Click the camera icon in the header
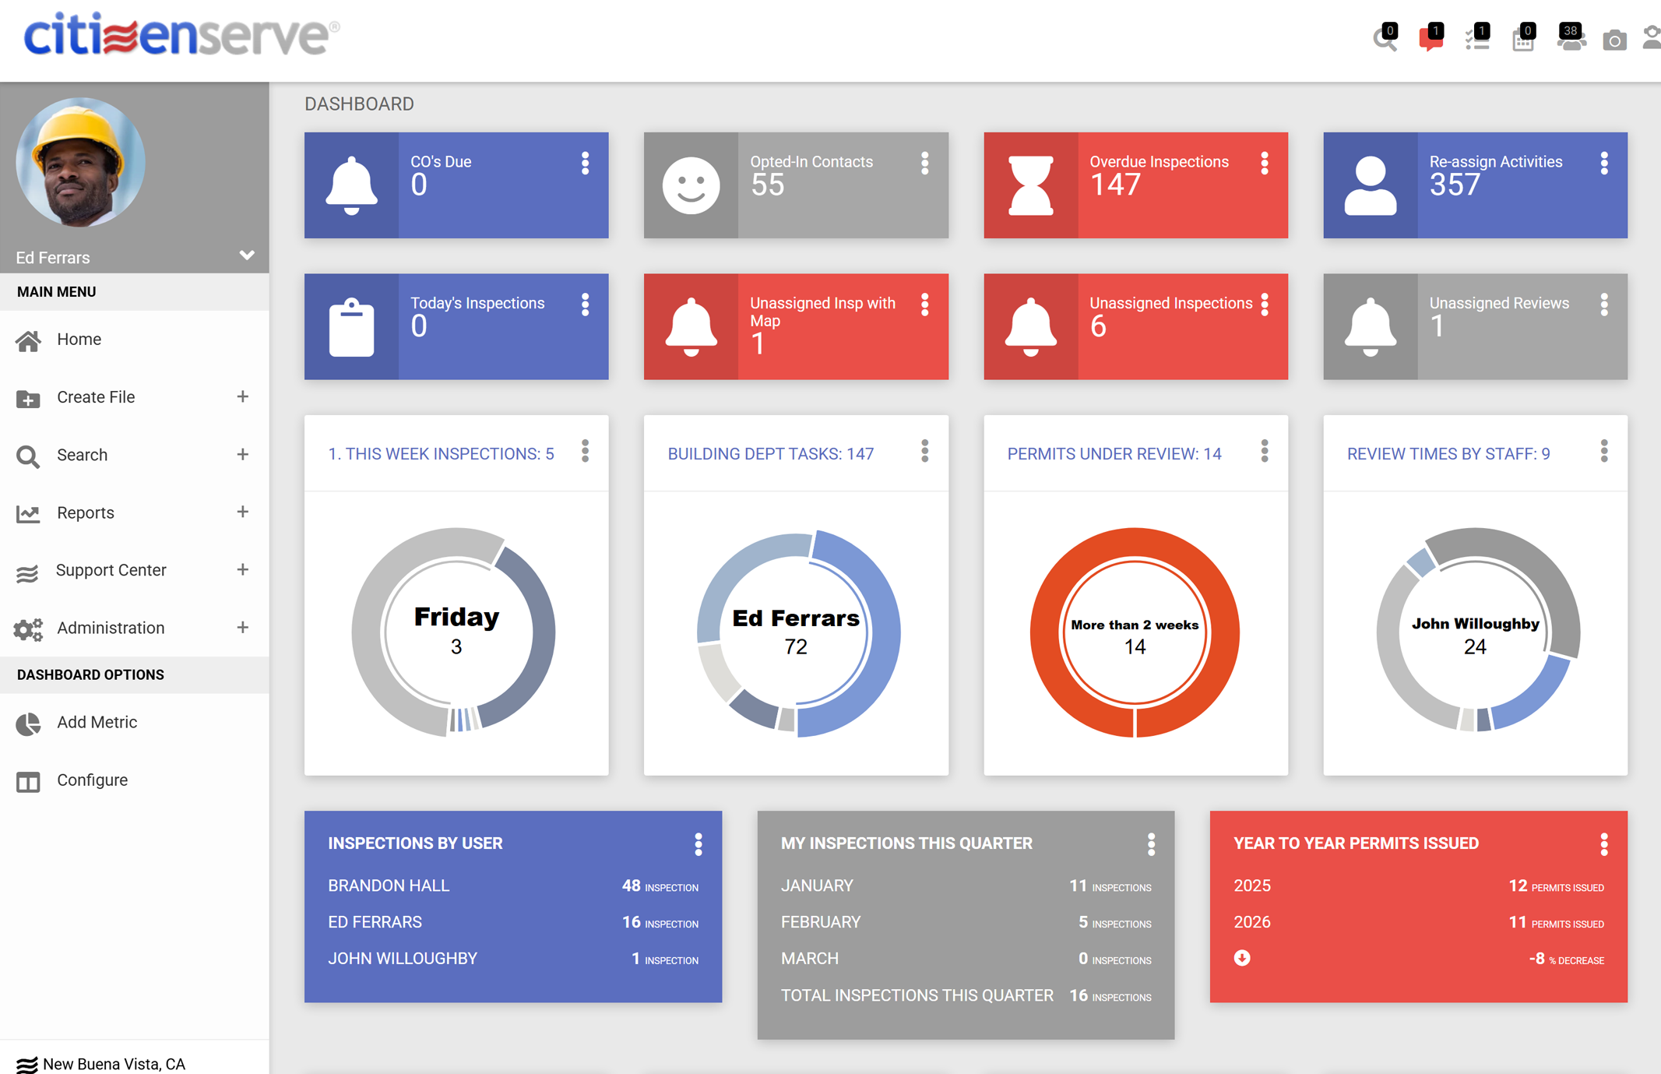This screenshot has height=1074, width=1661. point(1615,40)
